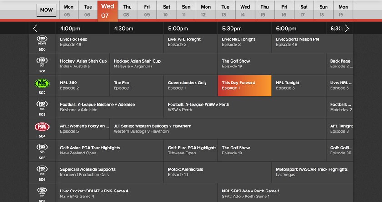Switch to the Thu 15 date tab
The image size is (382, 202).
point(265,10)
